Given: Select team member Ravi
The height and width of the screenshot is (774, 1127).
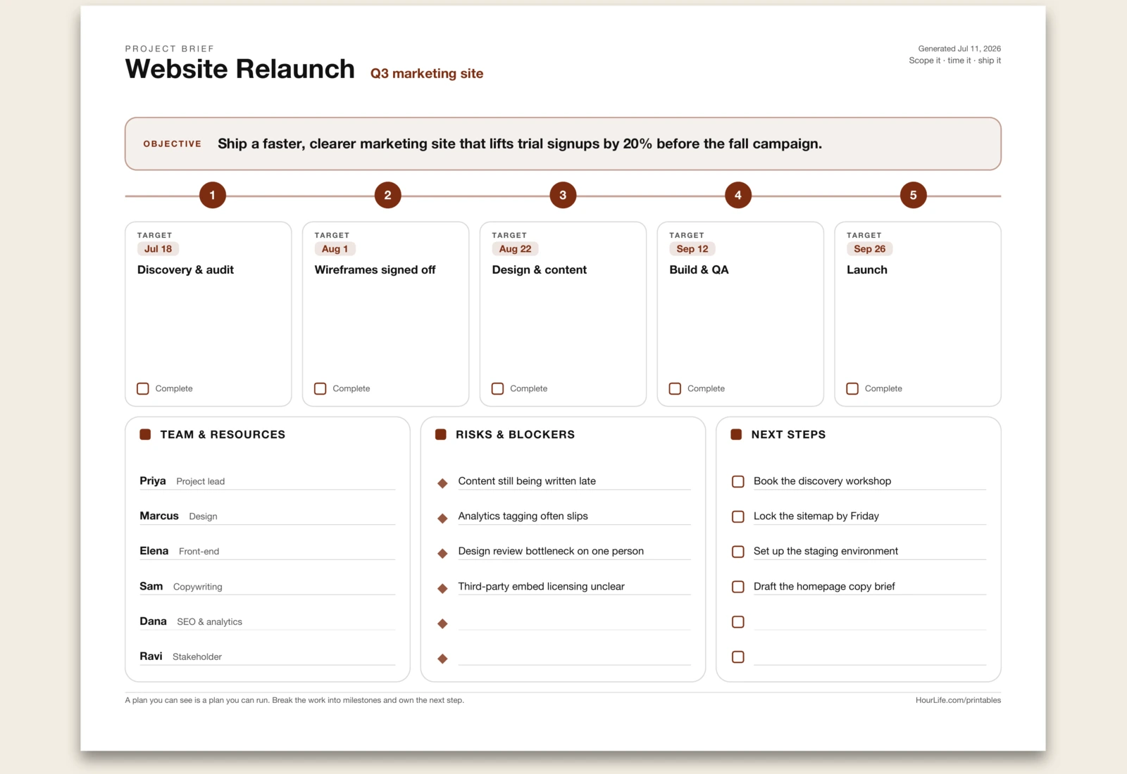Looking at the screenshot, I should (151, 656).
